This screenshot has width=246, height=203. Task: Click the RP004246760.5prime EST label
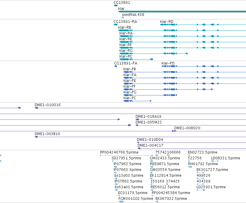coord(119,152)
